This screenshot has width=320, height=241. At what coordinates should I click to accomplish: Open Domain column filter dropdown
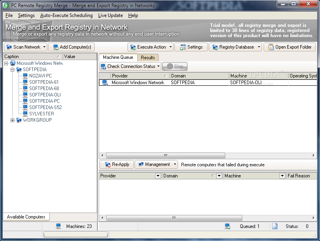pyautogui.click(x=219, y=176)
